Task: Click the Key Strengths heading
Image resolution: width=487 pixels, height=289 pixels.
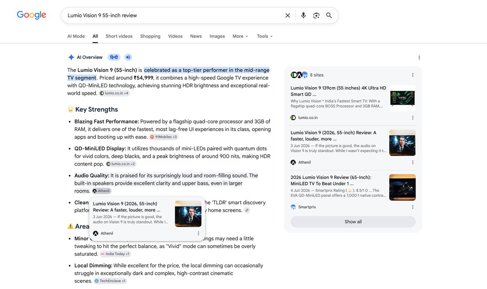Action: [x=97, y=109]
